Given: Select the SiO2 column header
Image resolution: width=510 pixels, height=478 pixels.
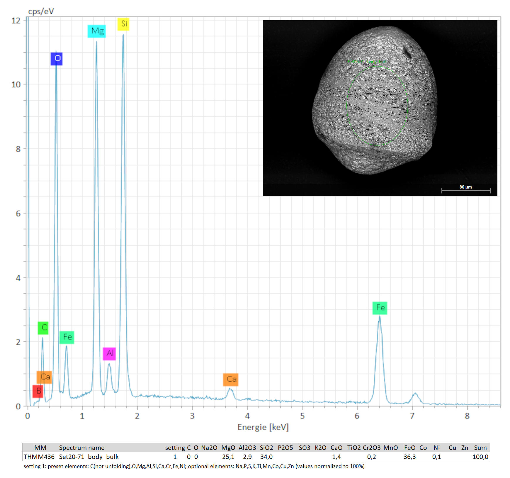Looking at the screenshot, I should coord(266,448).
